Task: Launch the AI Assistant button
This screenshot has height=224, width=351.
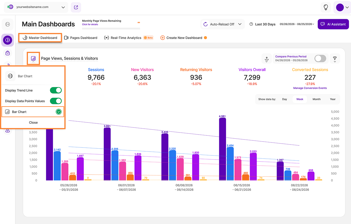Action: click(x=333, y=24)
